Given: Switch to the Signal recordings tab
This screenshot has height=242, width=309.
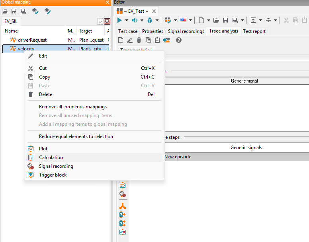Looking at the screenshot, I should (x=186, y=31).
